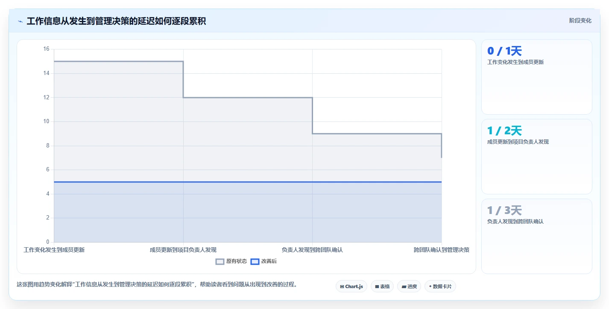The image size is (609, 309).
Task: Click the lightning icon beside the chart title
Action: [x=20, y=21]
